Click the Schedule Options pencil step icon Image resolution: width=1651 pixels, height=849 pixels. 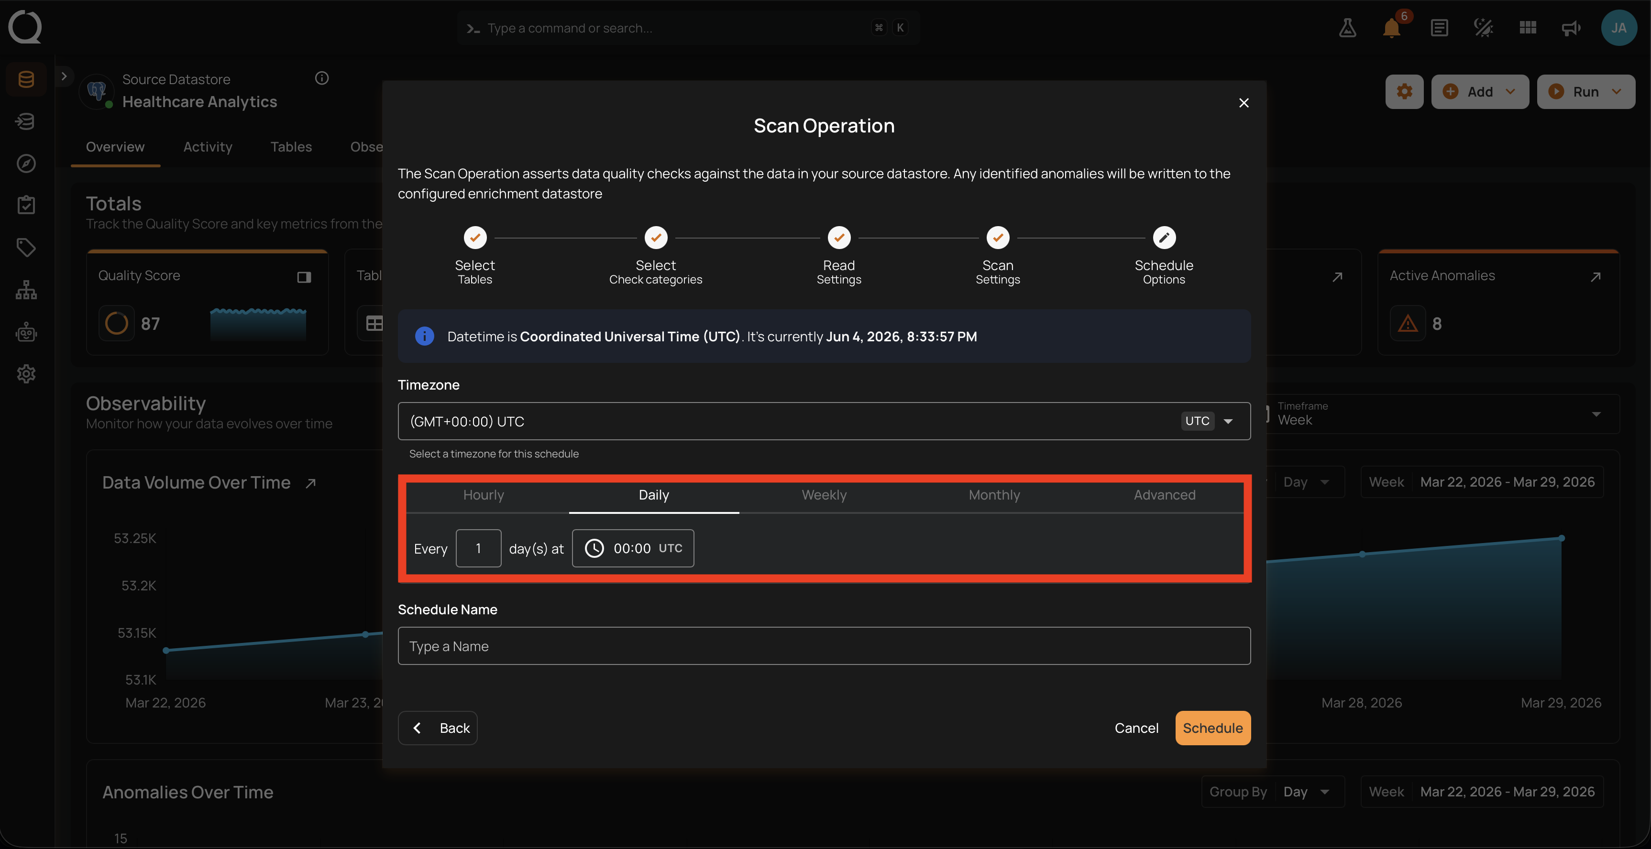tap(1164, 238)
